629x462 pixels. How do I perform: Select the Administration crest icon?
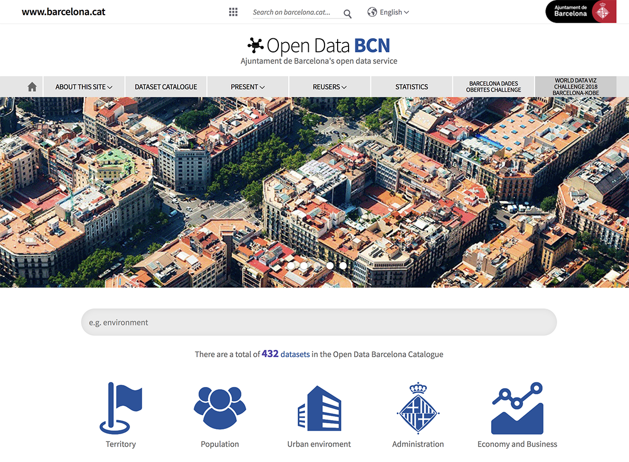[418, 409]
